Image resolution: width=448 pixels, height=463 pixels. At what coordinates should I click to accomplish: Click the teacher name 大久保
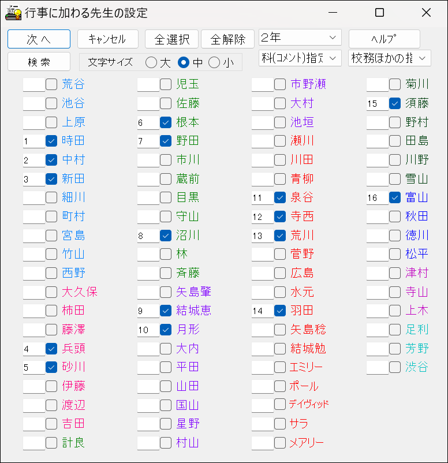(80, 292)
